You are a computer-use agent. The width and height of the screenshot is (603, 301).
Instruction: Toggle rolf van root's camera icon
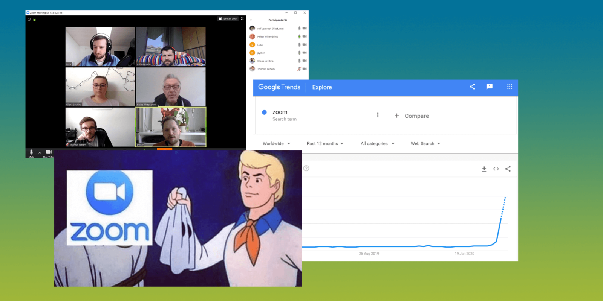coord(305,28)
